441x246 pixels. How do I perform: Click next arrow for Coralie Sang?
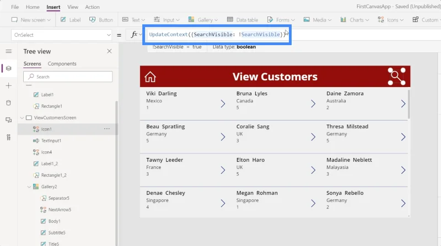pos(313,137)
